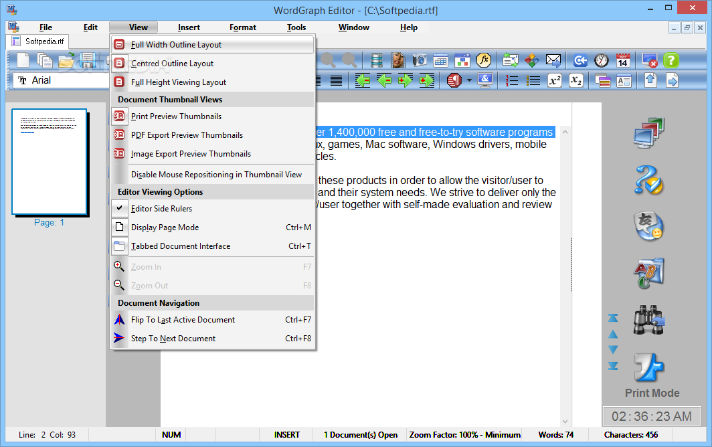This screenshot has height=447, width=712.
Task: Choose Step To Next Document
Action: [212, 339]
